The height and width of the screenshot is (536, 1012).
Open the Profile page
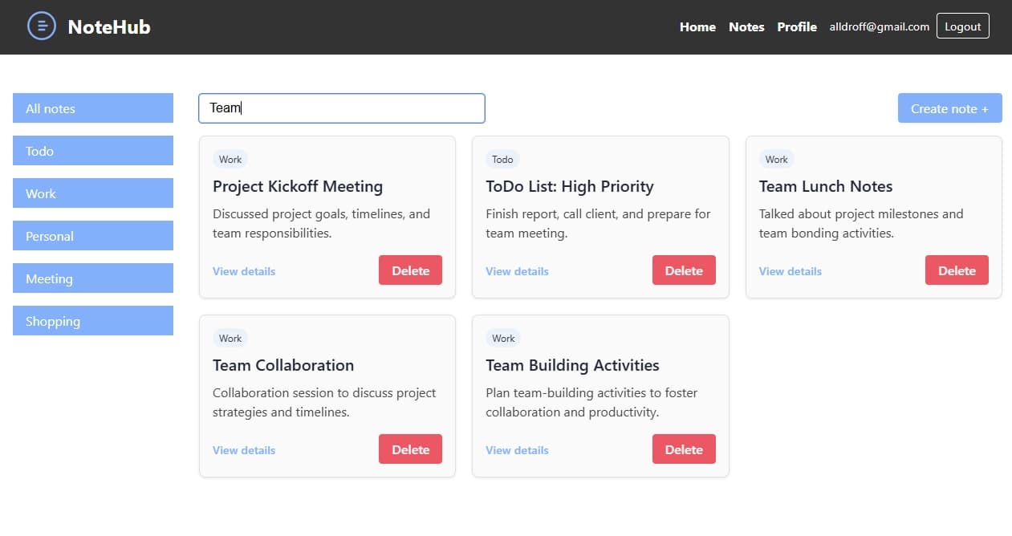[x=797, y=26]
